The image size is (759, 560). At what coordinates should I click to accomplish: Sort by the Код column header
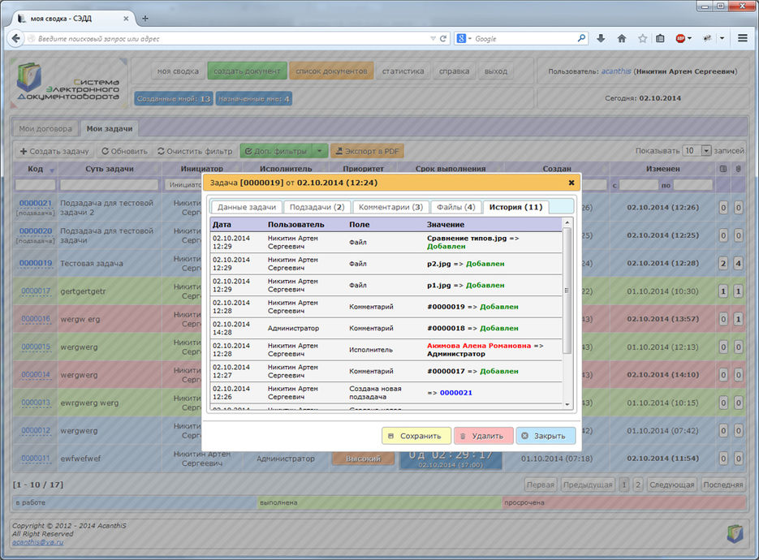(36, 169)
